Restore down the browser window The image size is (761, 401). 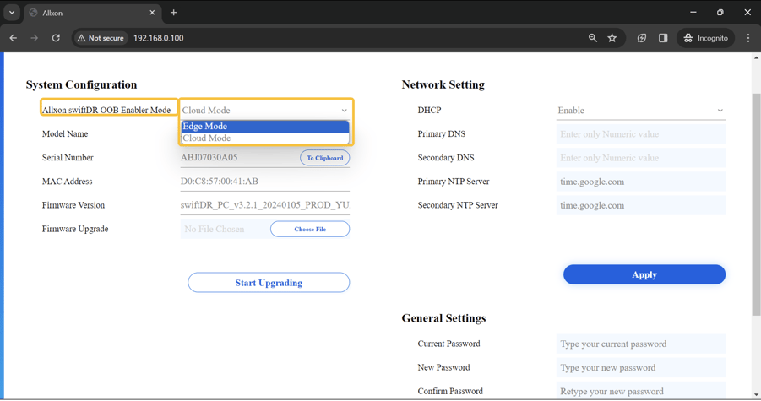(x=720, y=13)
